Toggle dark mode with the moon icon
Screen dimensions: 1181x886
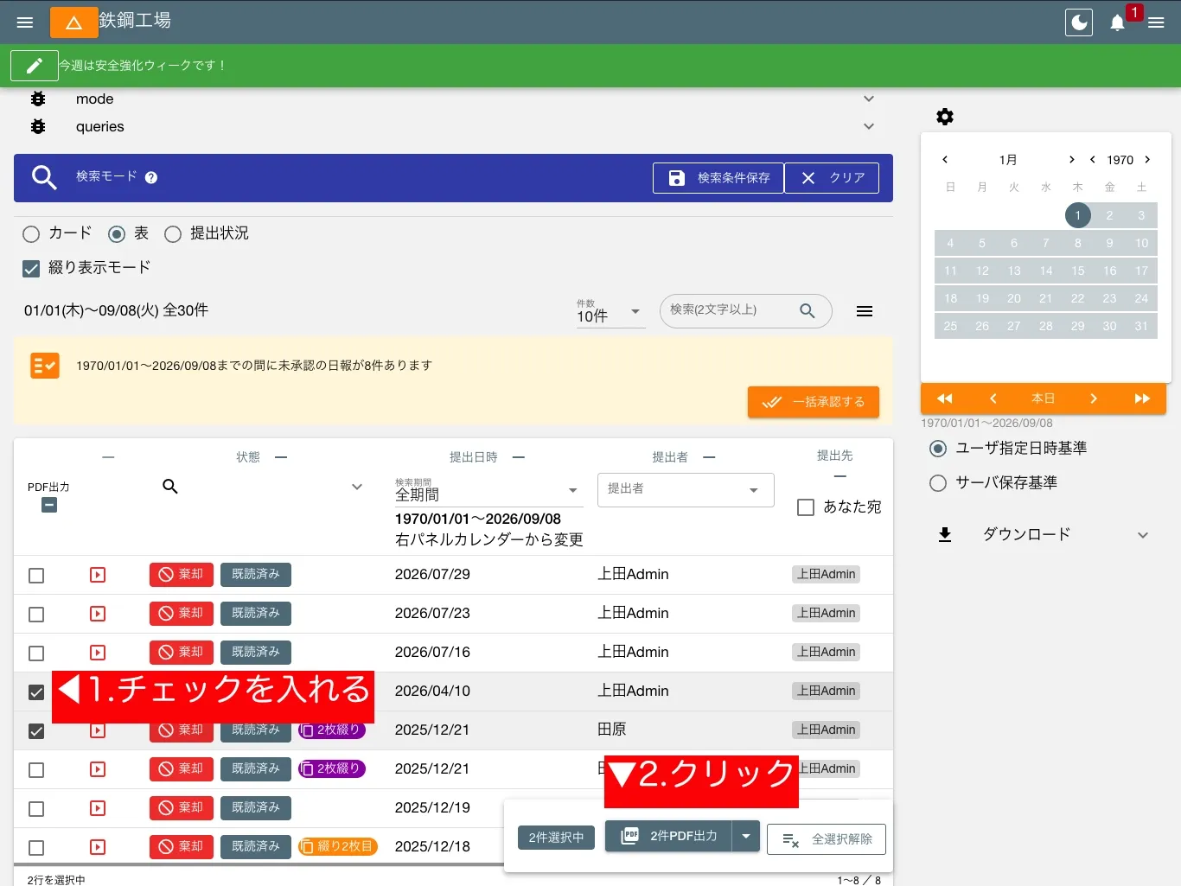pos(1079,22)
